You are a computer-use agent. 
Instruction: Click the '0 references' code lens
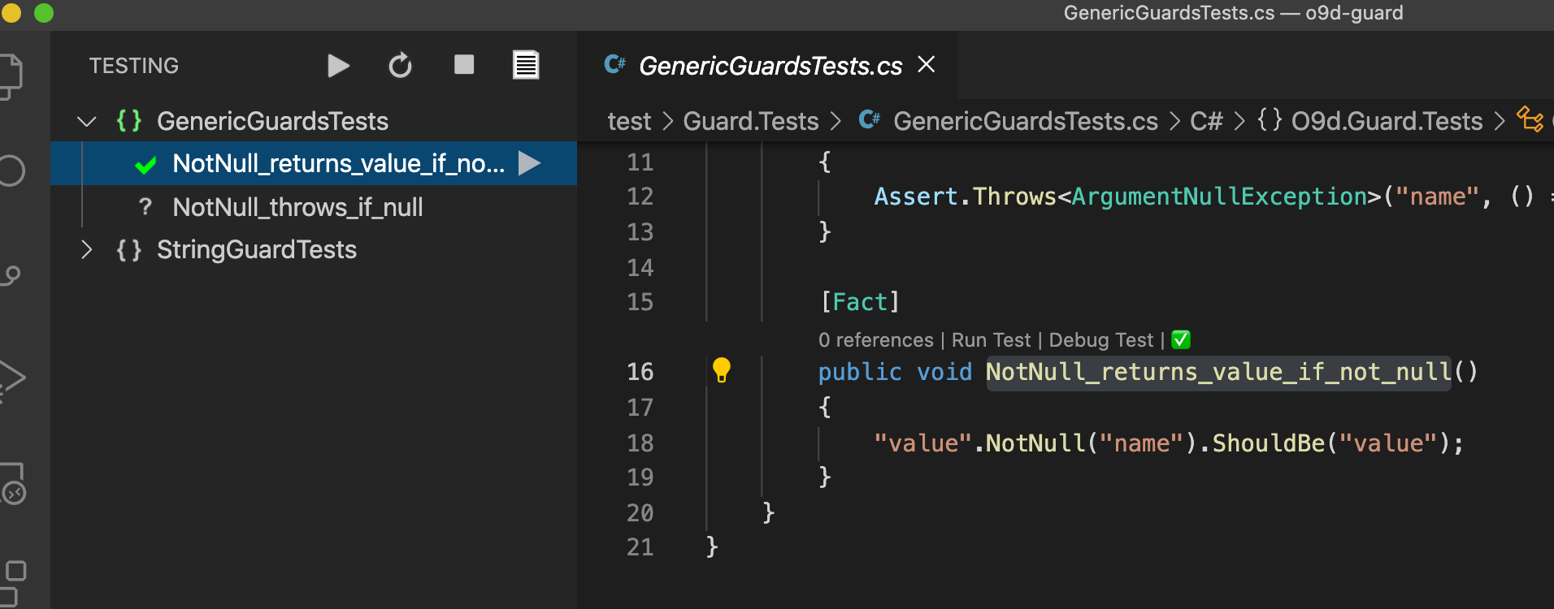click(875, 340)
